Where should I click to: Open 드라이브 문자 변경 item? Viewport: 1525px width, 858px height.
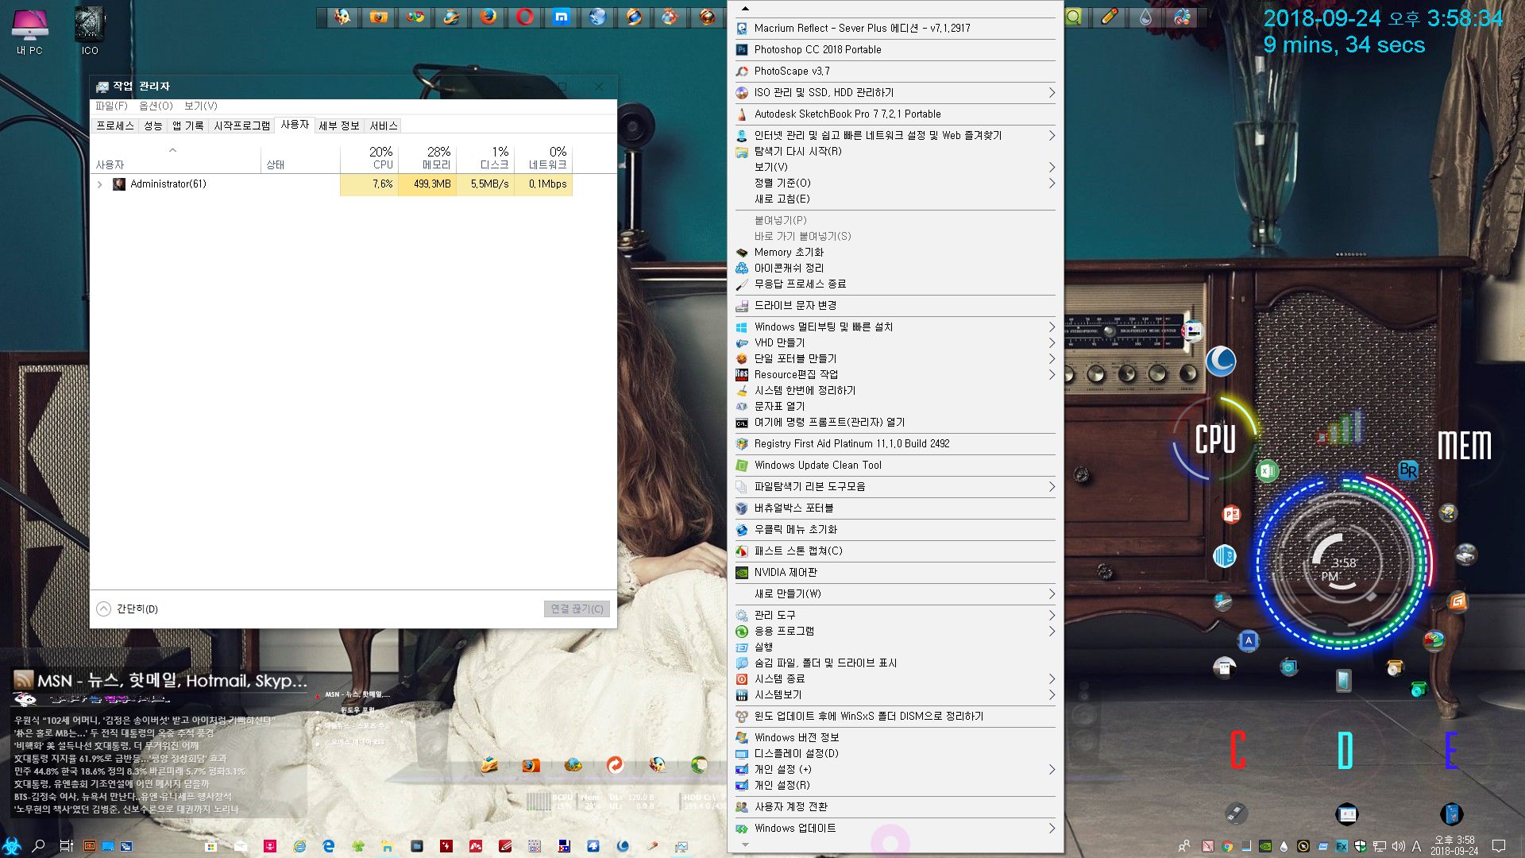[895, 305]
